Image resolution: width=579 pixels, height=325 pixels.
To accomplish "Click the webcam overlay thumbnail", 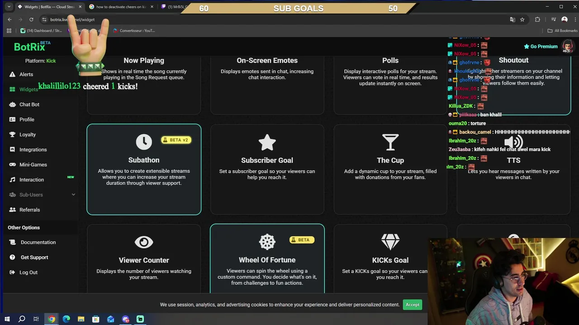I will click(503, 282).
